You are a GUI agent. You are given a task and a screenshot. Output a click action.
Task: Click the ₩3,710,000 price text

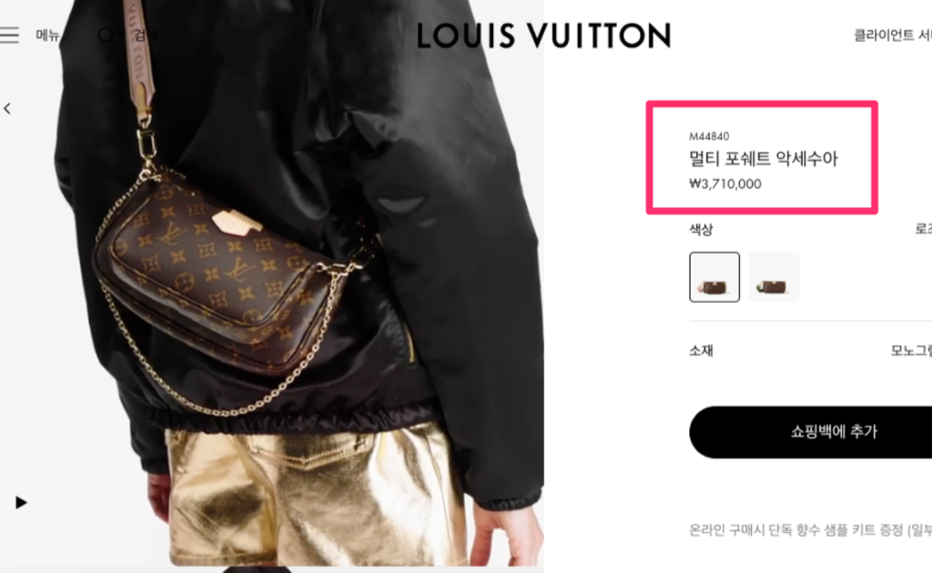(x=725, y=184)
